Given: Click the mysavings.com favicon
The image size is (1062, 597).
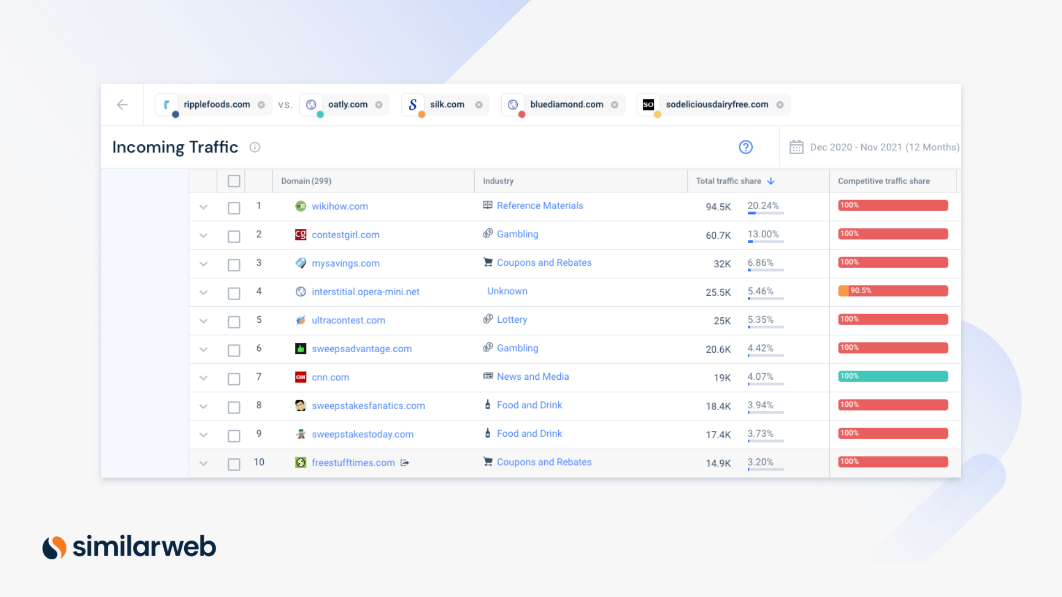Looking at the screenshot, I should coord(301,263).
